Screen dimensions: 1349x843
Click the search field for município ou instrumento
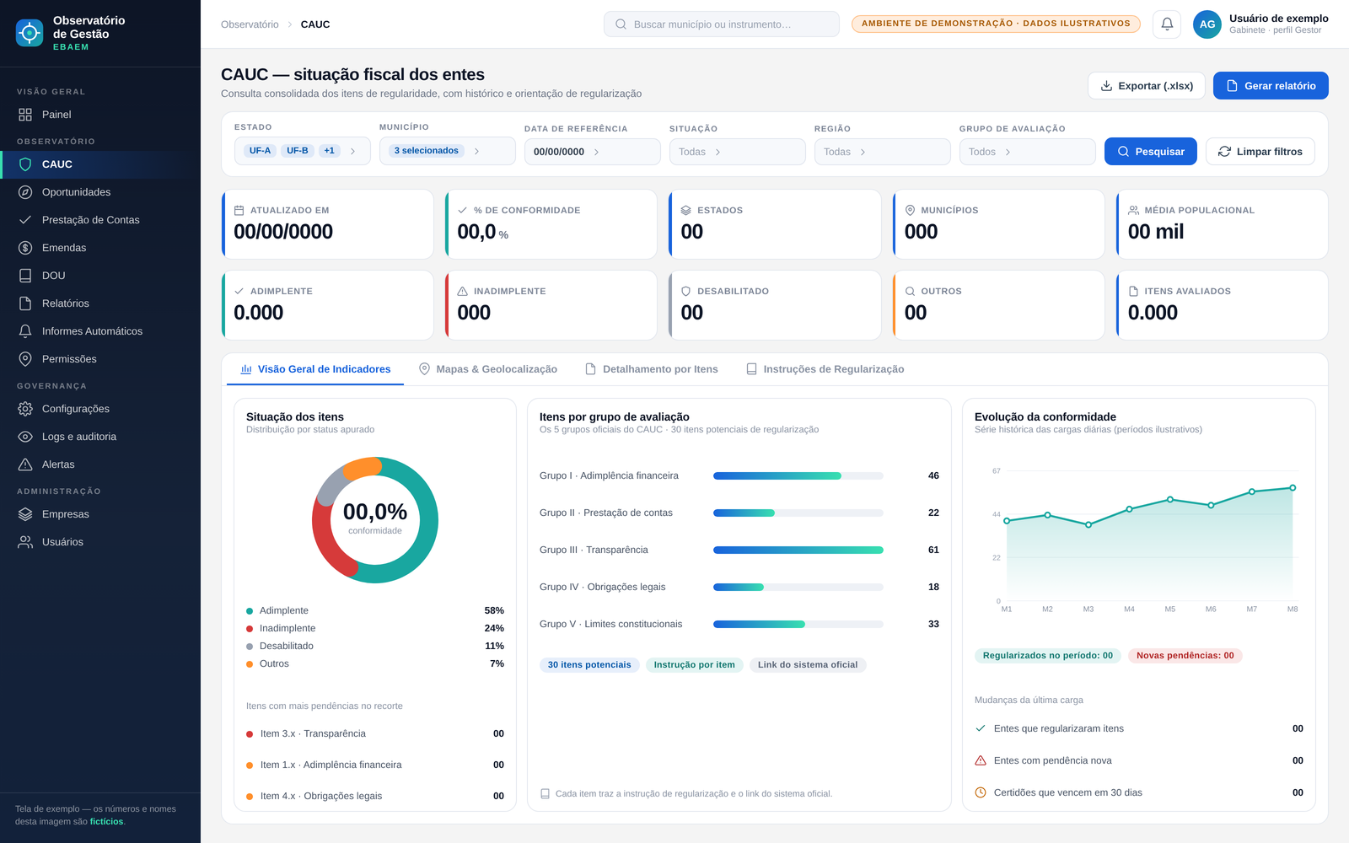tap(722, 24)
